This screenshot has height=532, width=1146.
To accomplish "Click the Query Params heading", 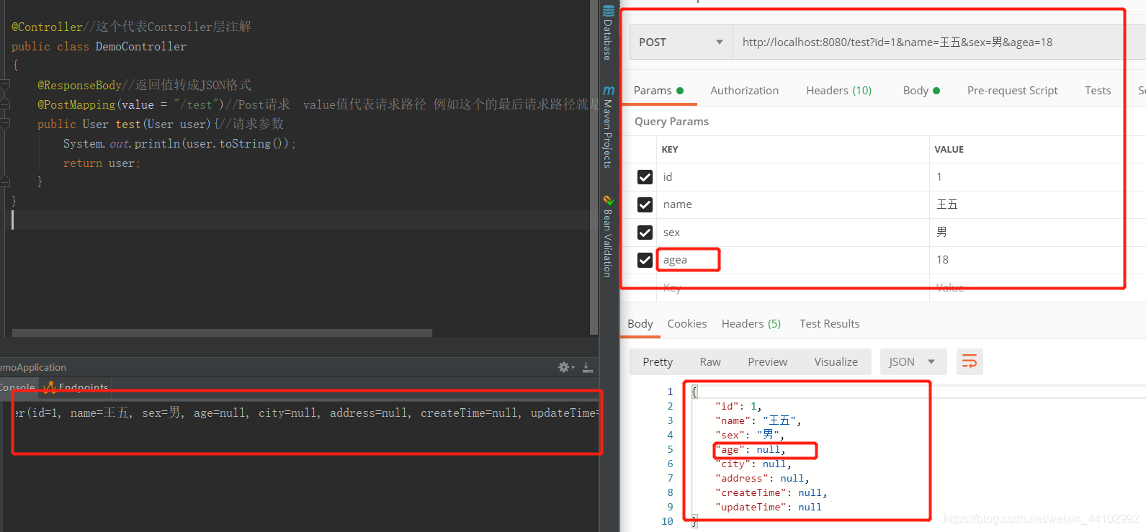I will coord(671,121).
